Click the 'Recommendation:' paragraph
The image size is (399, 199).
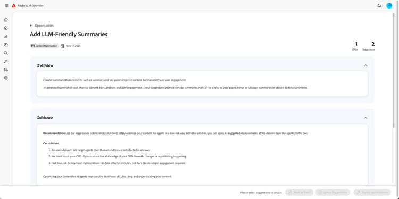click(176, 134)
